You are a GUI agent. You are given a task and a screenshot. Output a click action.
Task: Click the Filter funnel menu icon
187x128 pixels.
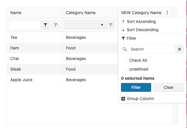click(x=123, y=38)
